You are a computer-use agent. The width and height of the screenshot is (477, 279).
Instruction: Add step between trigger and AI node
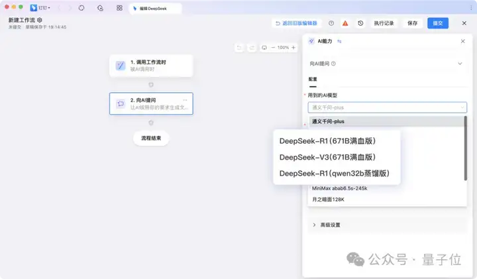pyautogui.click(x=151, y=85)
